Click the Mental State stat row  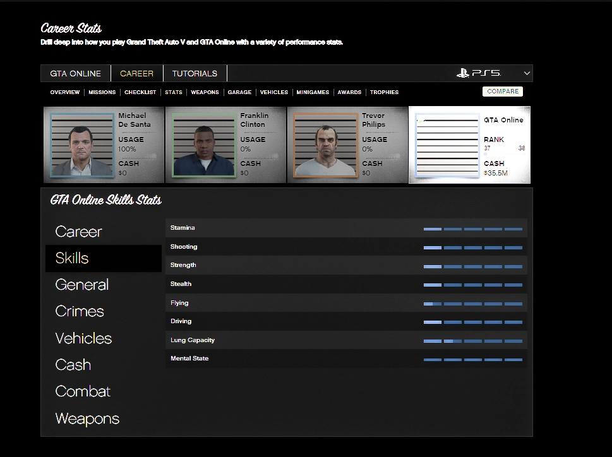point(345,359)
